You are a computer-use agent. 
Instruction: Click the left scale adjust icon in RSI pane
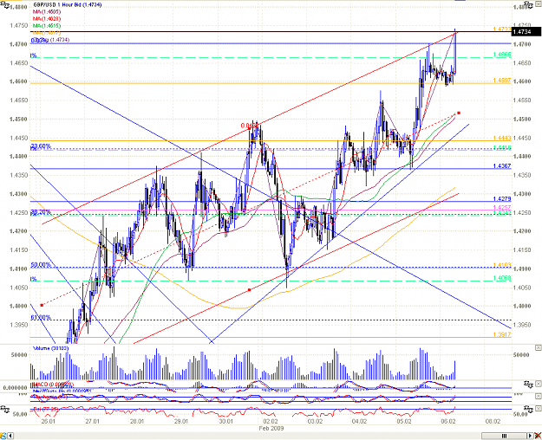click(x=4, y=409)
